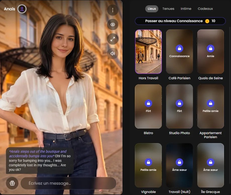Select the Lieux tab
The height and width of the screenshot is (195, 231).
click(152, 9)
